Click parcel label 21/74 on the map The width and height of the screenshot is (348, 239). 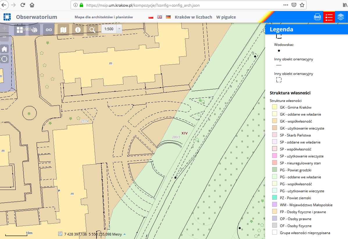[84, 121]
